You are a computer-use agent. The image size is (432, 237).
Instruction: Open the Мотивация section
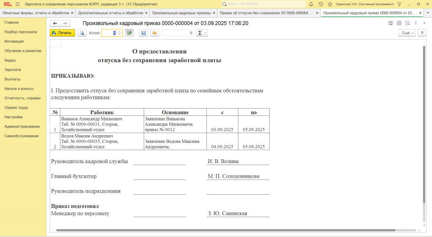pyautogui.click(x=14, y=41)
